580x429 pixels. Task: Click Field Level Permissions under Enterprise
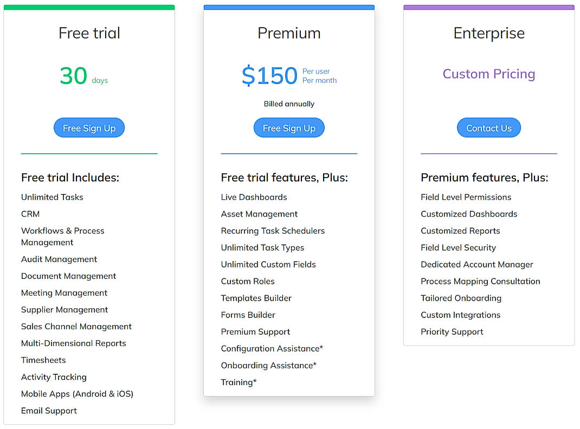466,197
